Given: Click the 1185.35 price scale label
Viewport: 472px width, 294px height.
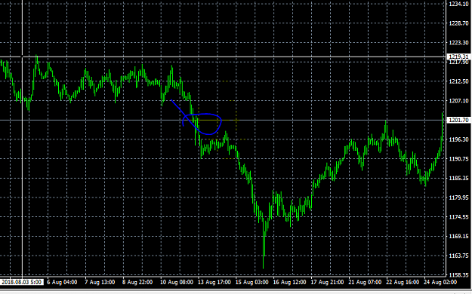Looking at the screenshot, I should pos(459,178).
